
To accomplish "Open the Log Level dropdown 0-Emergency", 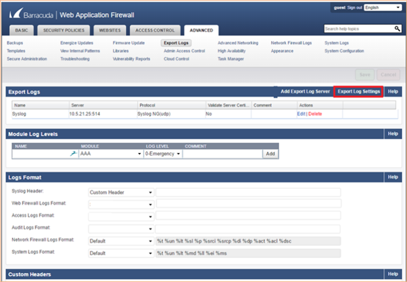I will coord(163,154).
